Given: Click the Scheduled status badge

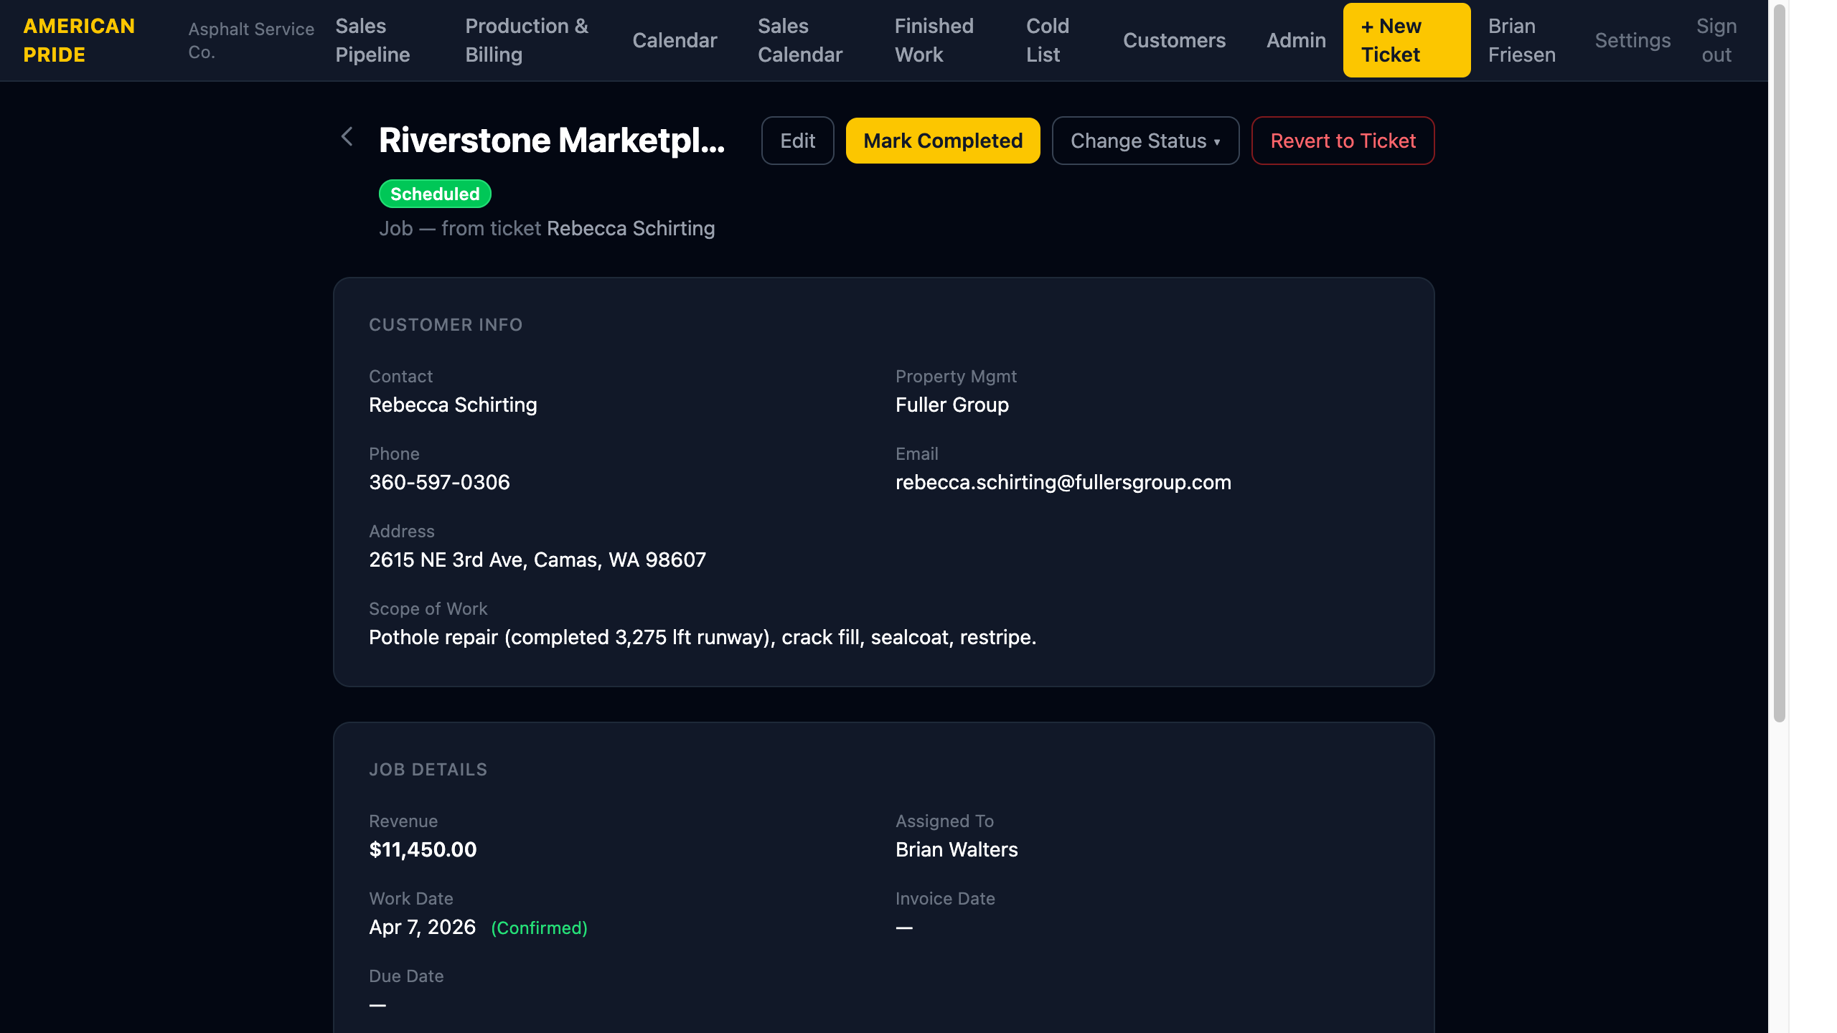Looking at the screenshot, I should coord(435,194).
